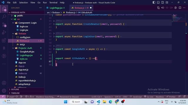Click the go back revision icon
Image resolution: width=188 pixels, height=105 pixels.
[x=163, y=8]
